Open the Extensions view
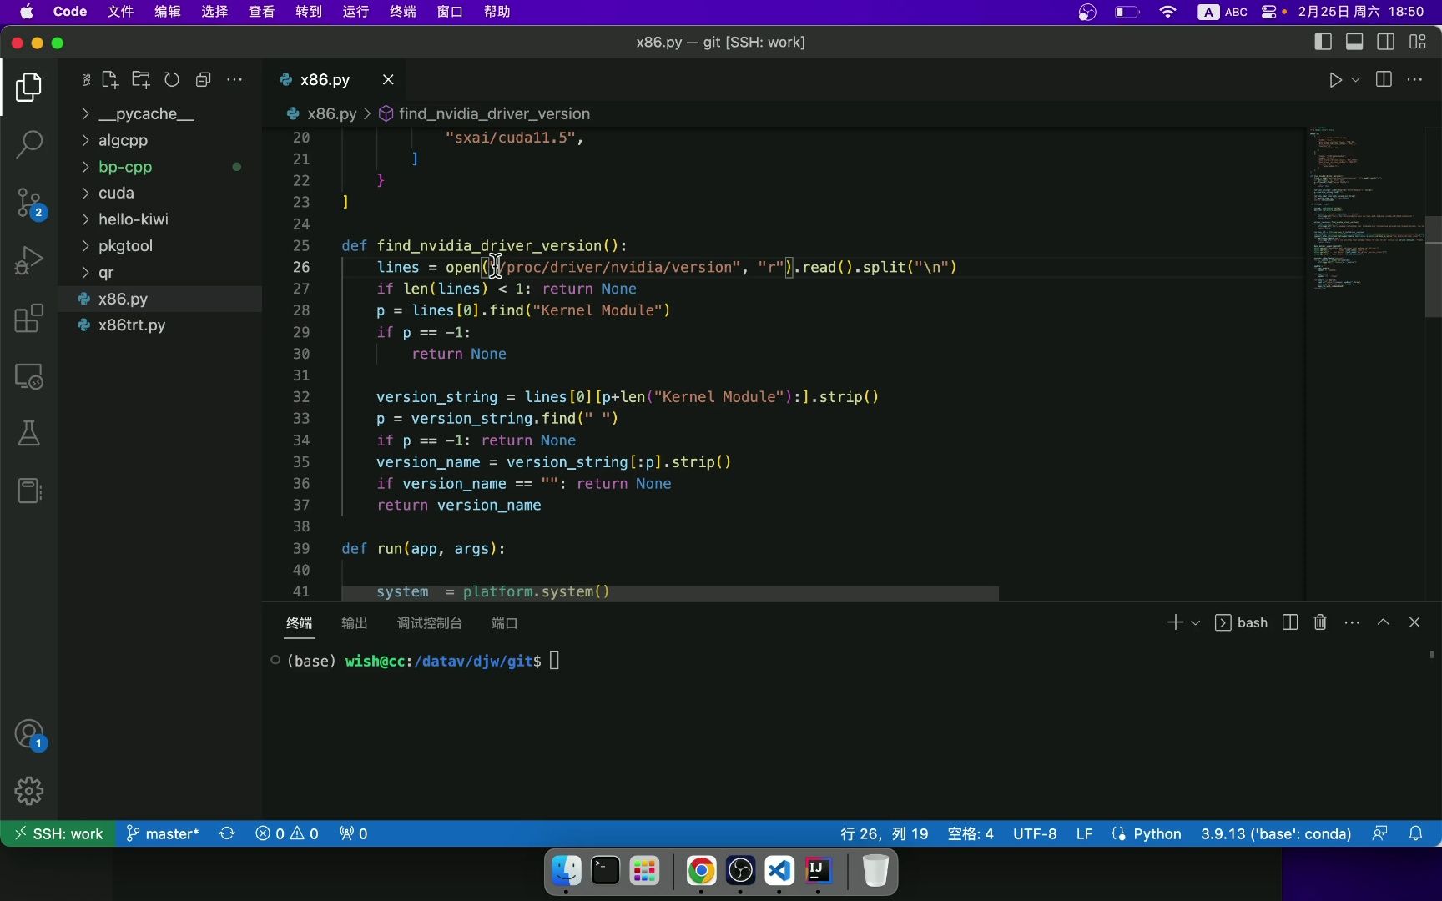 [x=28, y=318]
